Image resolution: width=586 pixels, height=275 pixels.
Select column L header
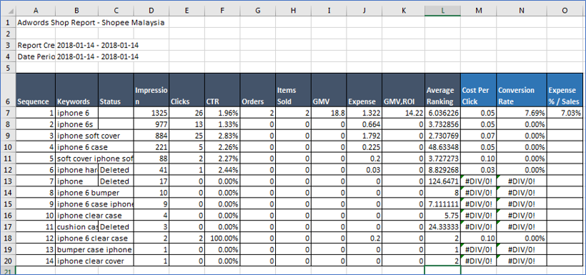442,11
